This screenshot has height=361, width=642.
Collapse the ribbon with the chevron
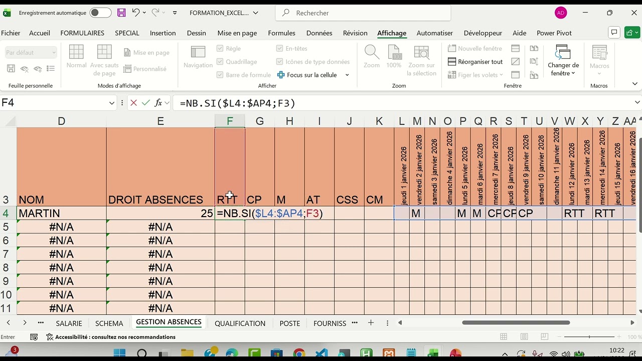634,84
